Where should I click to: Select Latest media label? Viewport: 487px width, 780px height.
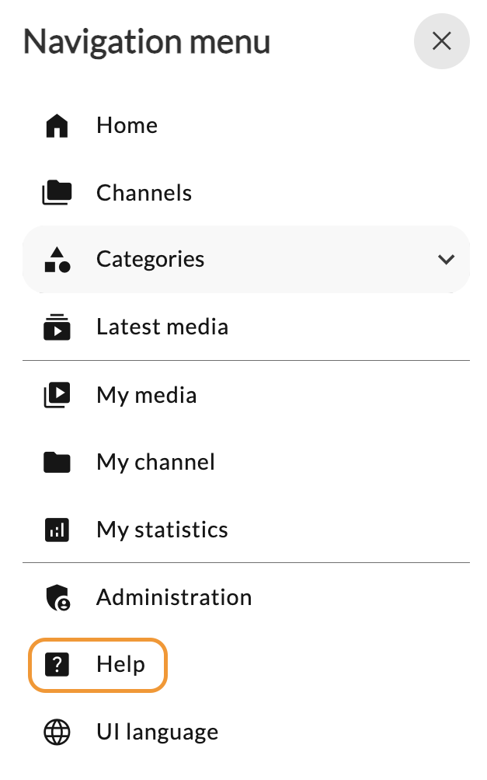click(162, 327)
